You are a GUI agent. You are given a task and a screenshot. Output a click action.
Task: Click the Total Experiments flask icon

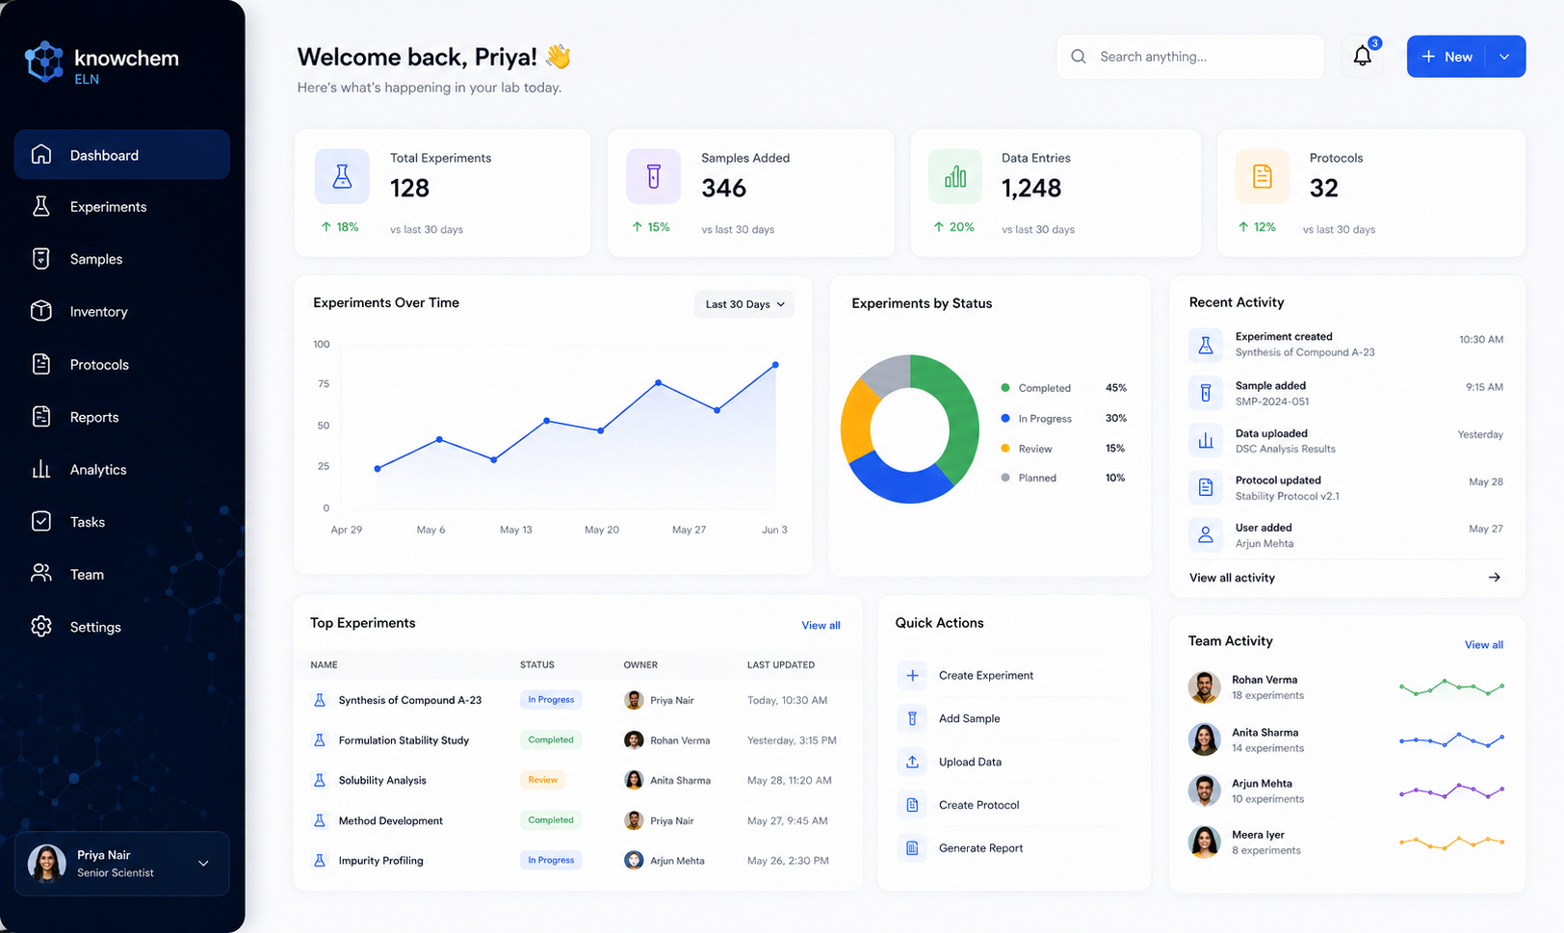pyautogui.click(x=342, y=176)
